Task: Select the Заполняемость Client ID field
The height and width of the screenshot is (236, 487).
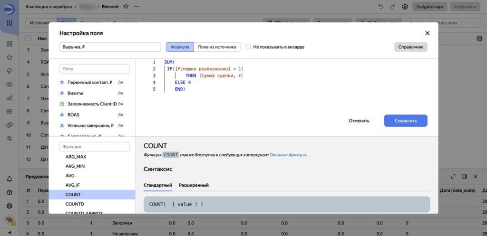Action: pyautogui.click(x=92, y=104)
